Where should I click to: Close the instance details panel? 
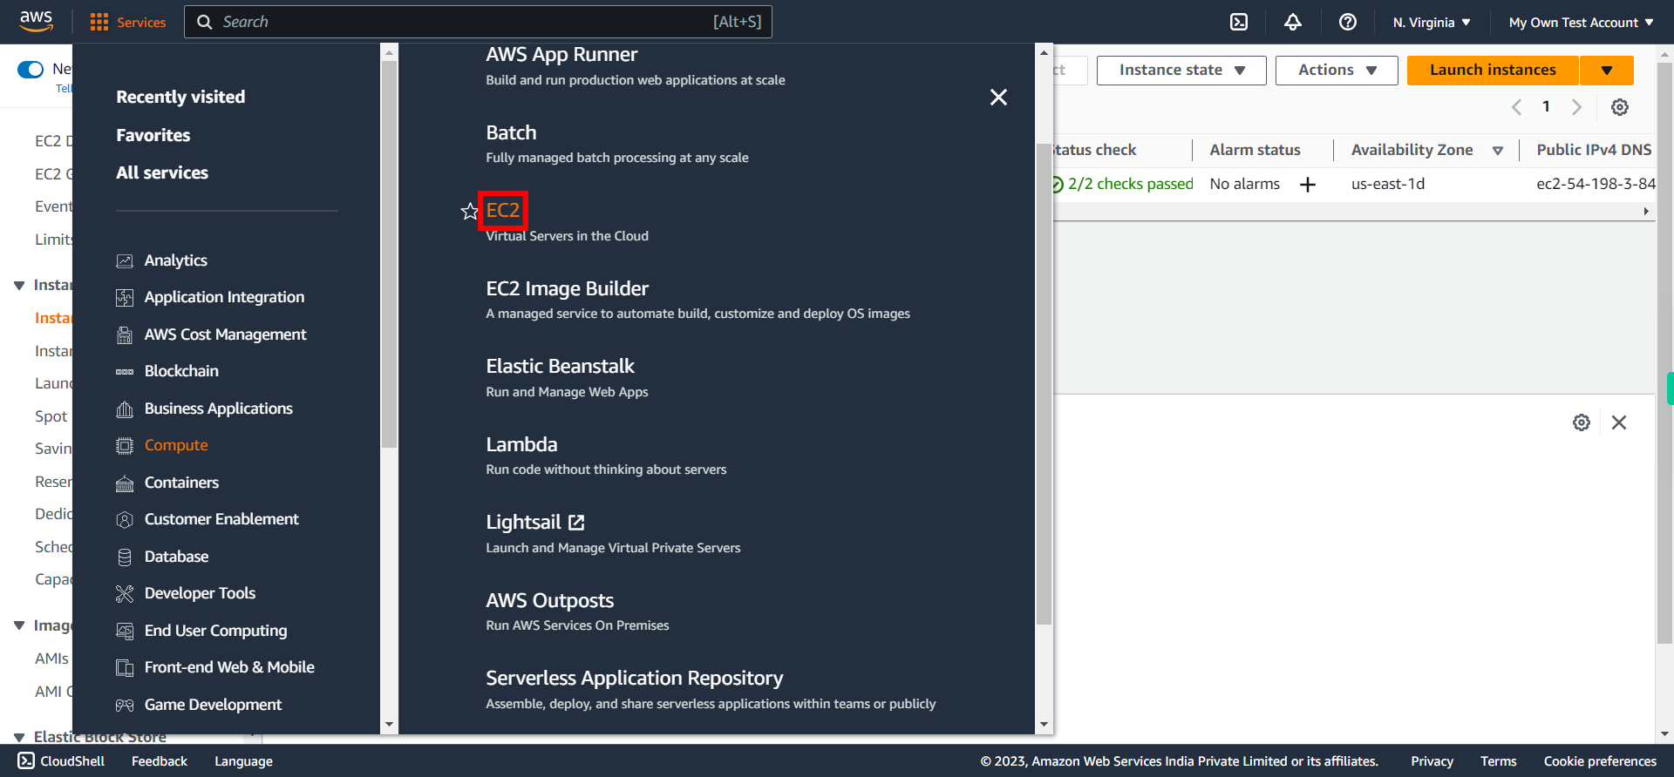[1619, 422]
